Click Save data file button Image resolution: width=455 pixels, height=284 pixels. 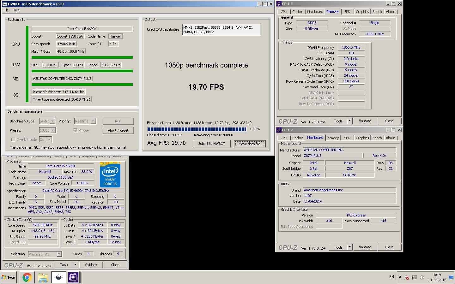(x=250, y=144)
